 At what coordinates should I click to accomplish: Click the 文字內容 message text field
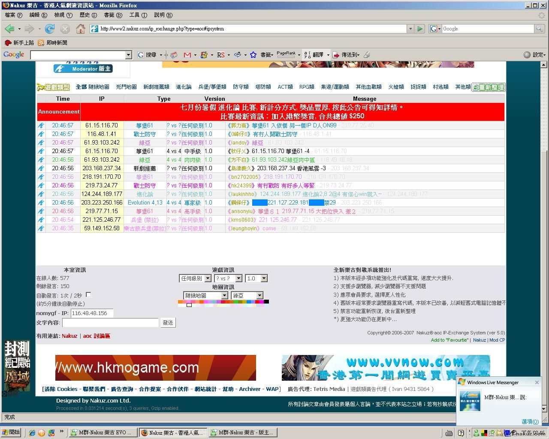pos(110,323)
